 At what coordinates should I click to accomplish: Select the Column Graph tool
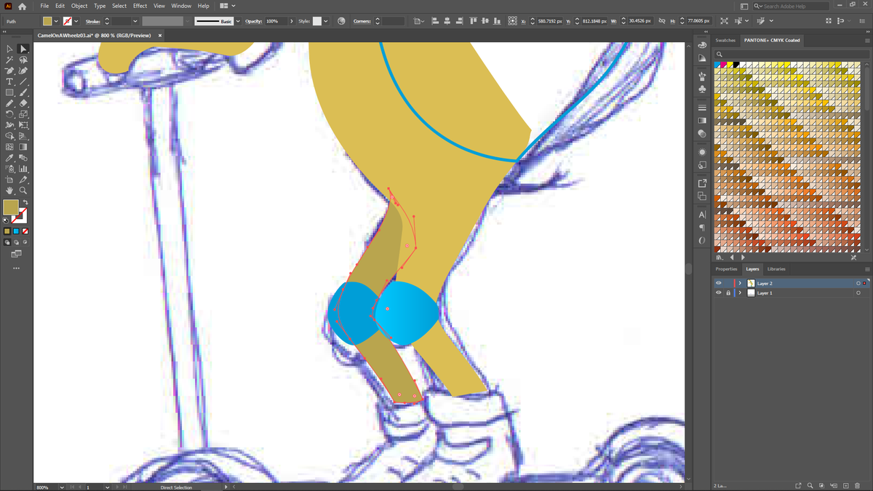click(23, 169)
